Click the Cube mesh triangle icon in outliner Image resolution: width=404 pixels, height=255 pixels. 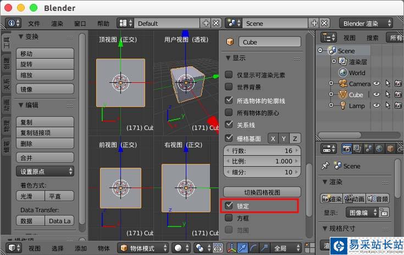(x=342, y=94)
